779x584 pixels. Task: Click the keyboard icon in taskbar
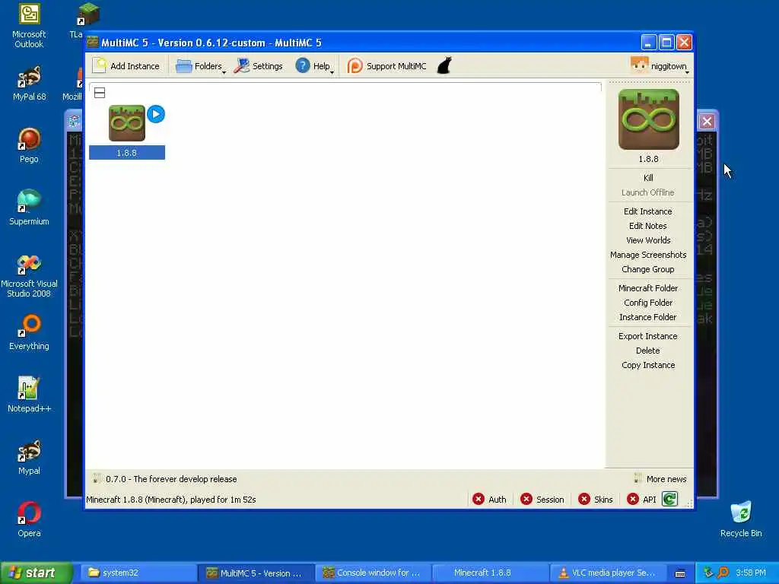[680, 573]
